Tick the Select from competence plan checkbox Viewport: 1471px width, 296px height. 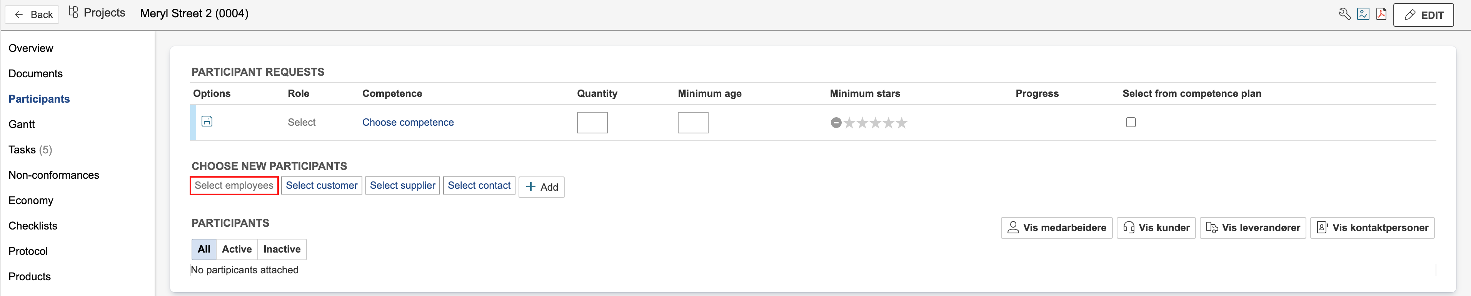coord(1131,122)
